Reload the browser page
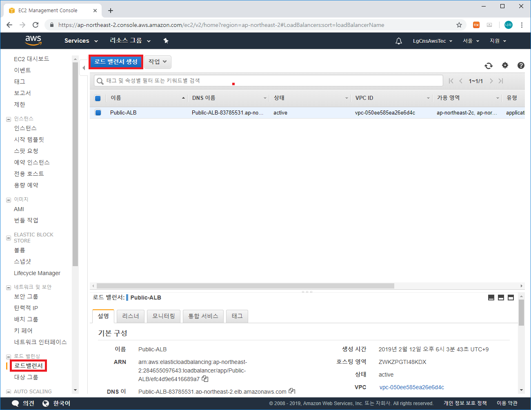 point(36,25)
